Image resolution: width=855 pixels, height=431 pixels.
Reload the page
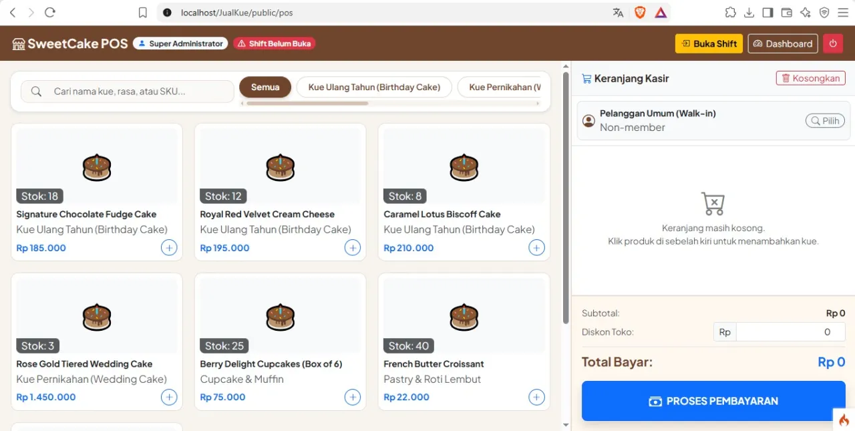(x=49, y=13)
